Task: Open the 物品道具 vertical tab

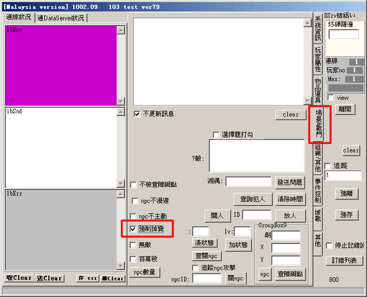Action: [318, 91]
